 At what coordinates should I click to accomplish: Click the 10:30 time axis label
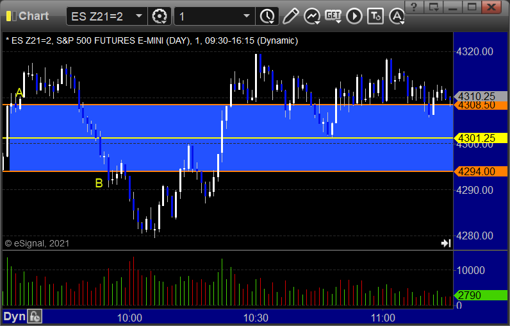pyautogui.click(x=256, y=318)
